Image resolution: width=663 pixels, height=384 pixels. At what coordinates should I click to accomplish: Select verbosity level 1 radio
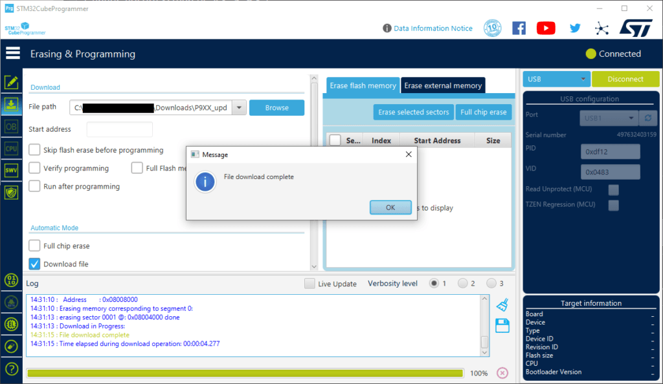(434, 284)
